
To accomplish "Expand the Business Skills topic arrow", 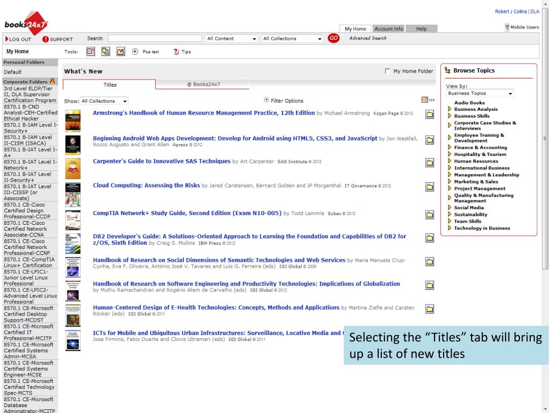I will (450, 116).
